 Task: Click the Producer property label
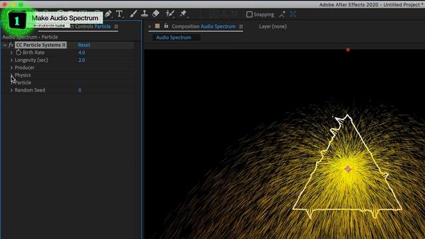(x=25, y=68)
